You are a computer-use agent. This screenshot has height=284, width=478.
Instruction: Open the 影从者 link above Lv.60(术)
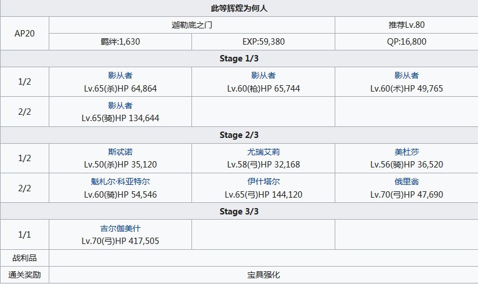pos(406,75)
